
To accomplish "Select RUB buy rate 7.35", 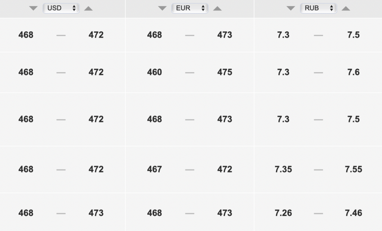I will pyautogui.click(x=283, y=169).
